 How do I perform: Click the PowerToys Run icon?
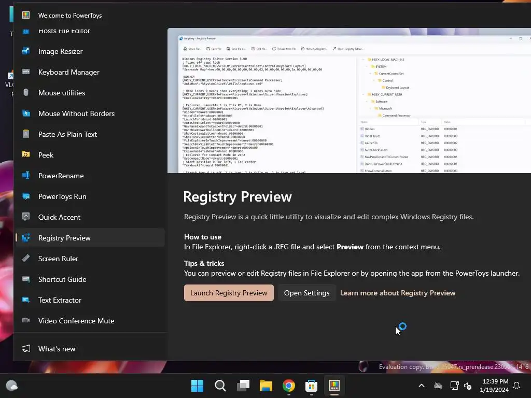[x=26, y=196]
